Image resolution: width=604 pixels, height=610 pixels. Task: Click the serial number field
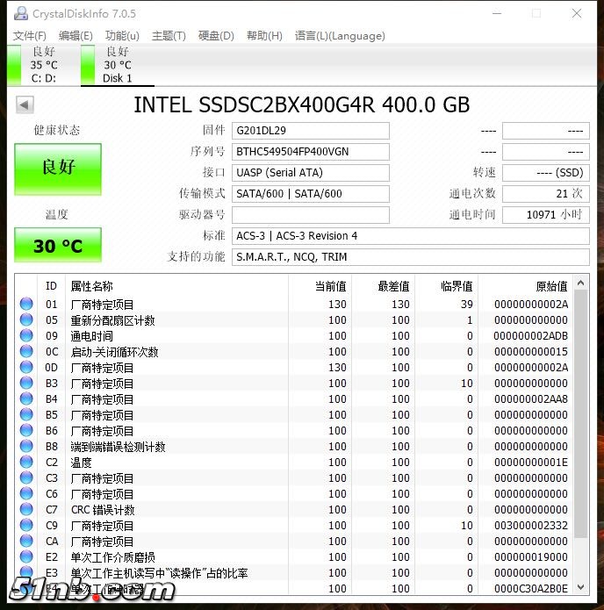[311, 152]
